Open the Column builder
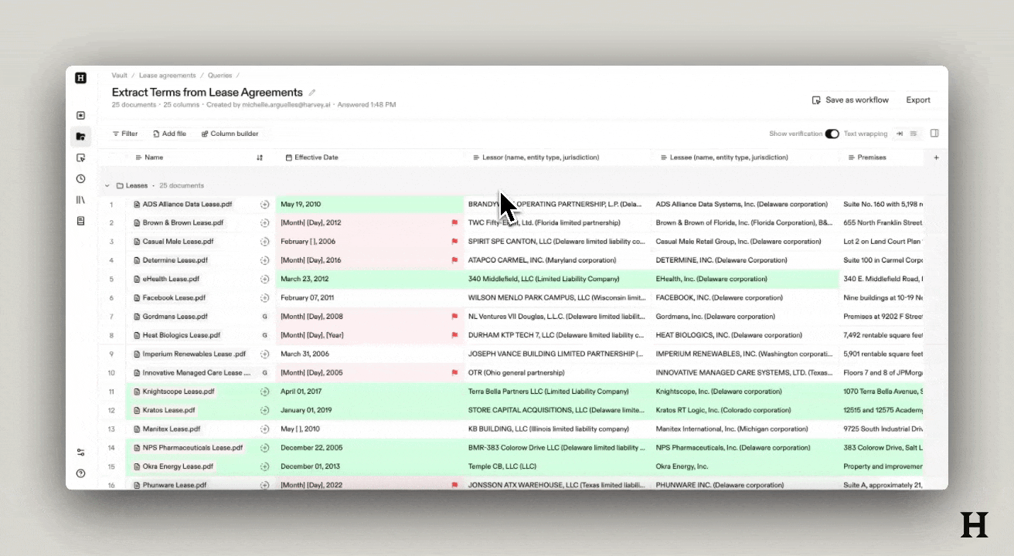Screen dimensions: 1014x556 tap(230, 134)
